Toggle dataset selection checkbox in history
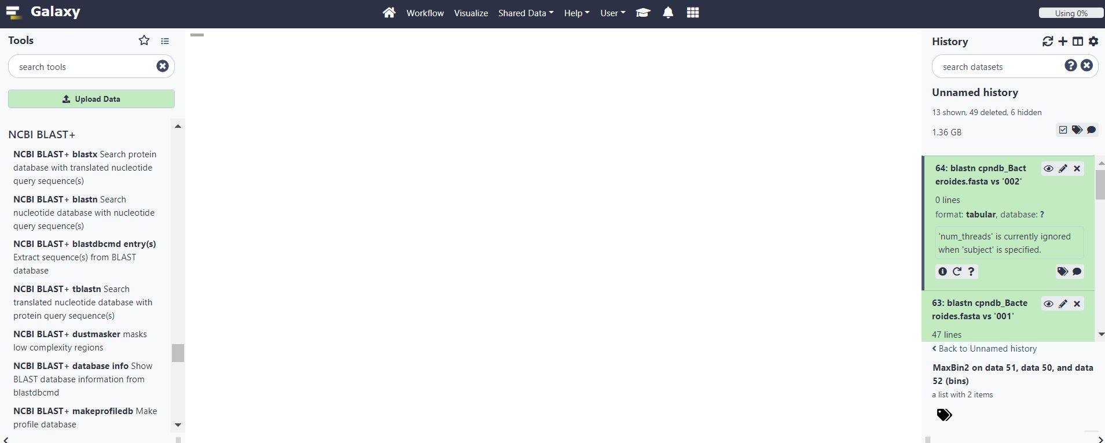 pos(1063,130)
